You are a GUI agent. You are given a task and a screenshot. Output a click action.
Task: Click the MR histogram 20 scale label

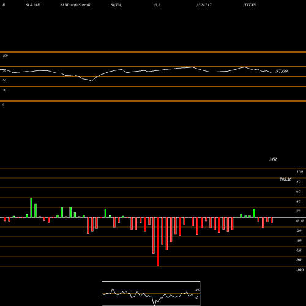pos(299,211)
